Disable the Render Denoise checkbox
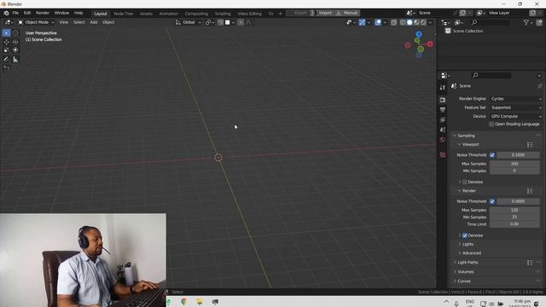This screenshot has height=307, width=546. 464,235
